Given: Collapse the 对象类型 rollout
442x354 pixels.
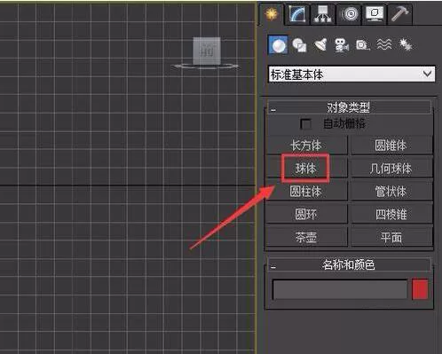Looking at the screenshot, I should point(349,107).
